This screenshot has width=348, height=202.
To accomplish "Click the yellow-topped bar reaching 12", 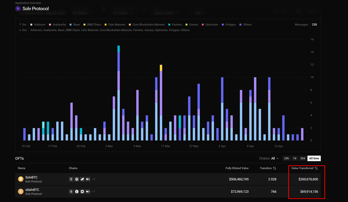I will click(x=161, y=102).
